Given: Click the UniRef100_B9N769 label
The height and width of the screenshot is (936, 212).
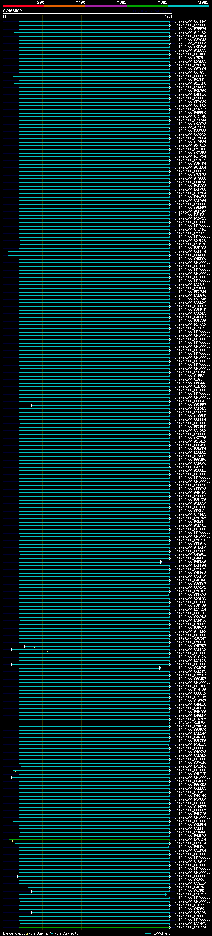Looking at the screenshot, I should click(x=190, y=91).
